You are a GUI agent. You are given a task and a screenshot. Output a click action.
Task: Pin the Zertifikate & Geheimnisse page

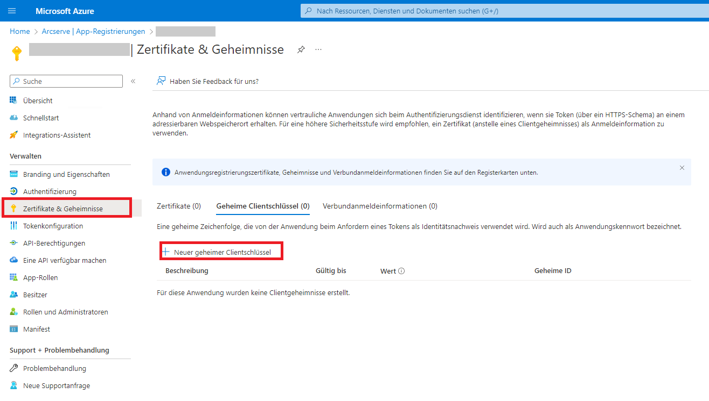click(301, 49)
